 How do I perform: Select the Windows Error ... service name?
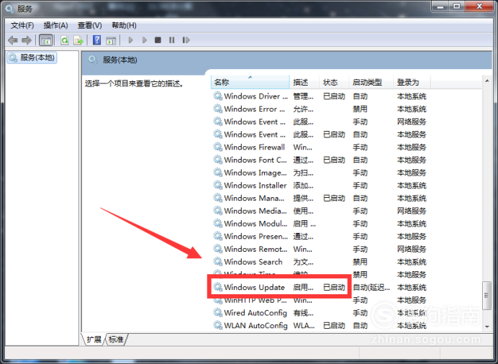coord(255,109)
